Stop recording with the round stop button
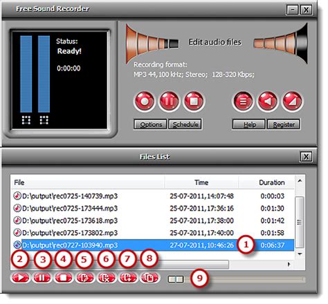 194,102
